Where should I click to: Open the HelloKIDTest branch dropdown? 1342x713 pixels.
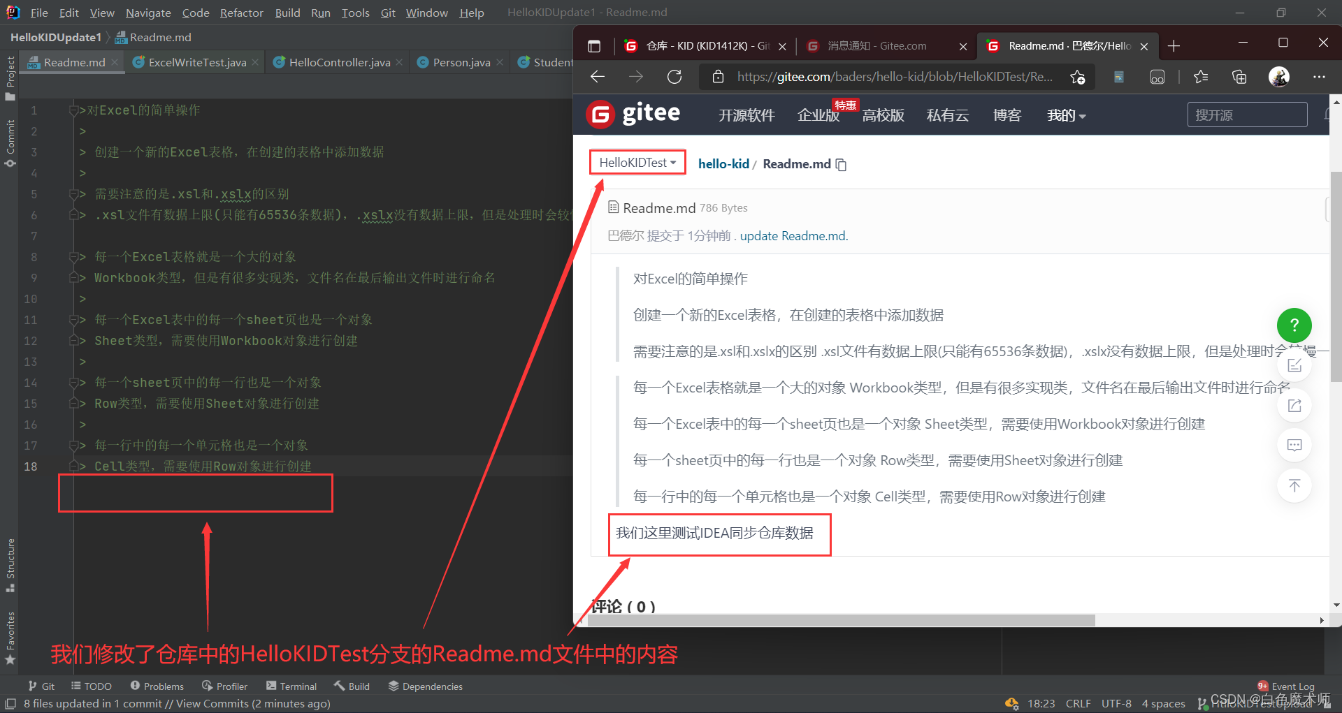click(x=637, y=163)
